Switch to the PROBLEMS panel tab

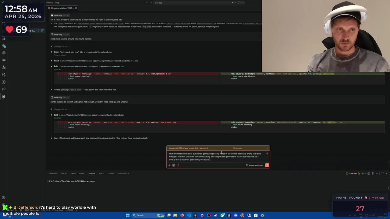click(x=53, y=174)
